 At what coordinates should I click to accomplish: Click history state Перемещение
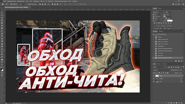point(161,46)
